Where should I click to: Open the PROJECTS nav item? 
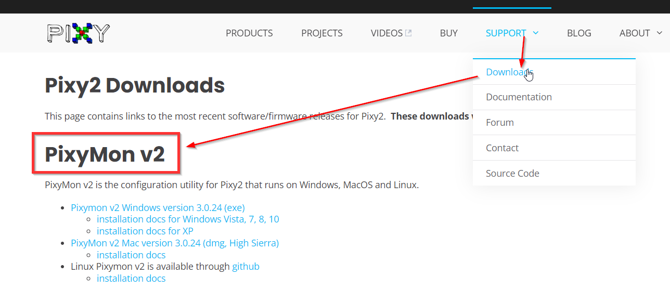[322, 33]
